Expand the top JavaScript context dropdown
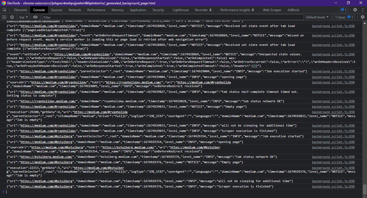This screenshot has width=367, height=198. click(23, 17)
